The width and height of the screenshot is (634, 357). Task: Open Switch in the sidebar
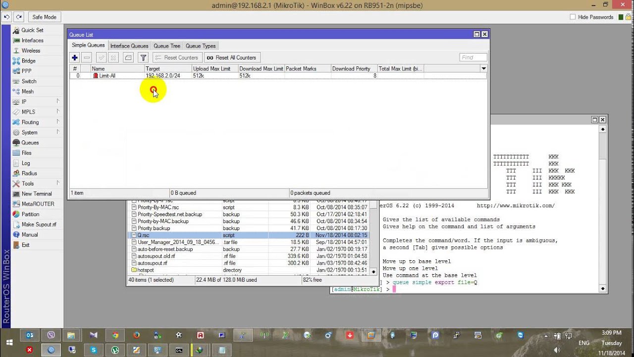pyautogui.click(x=29, y=81)
